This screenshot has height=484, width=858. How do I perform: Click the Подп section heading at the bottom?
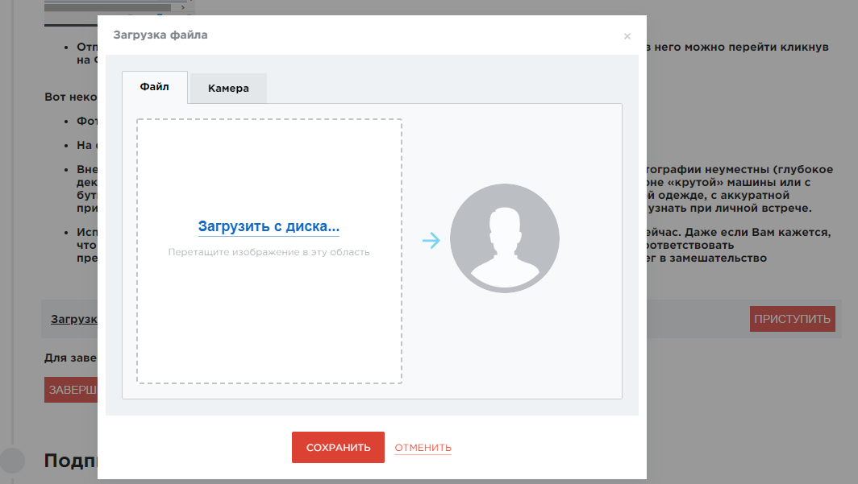click(71, 461)
